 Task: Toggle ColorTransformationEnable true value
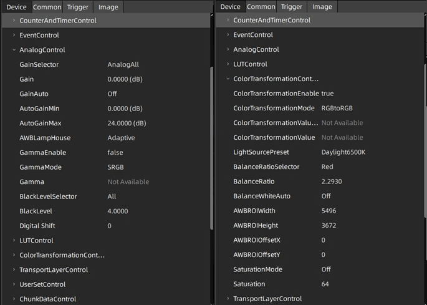pos(327,94)
